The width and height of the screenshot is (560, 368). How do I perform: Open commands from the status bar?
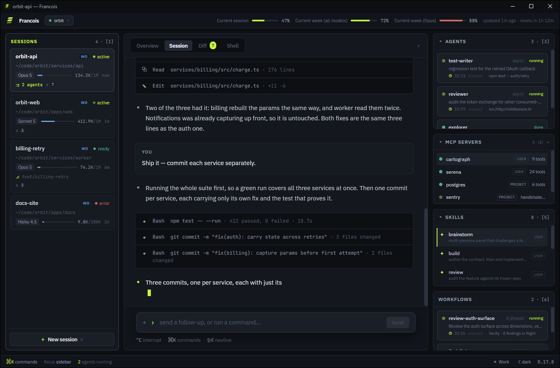pos(22,362)
